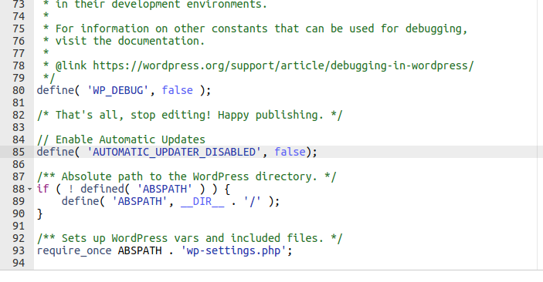Click line number 92 in the gutter
Viewport: 543px width, 282px height.
(19, 238)
